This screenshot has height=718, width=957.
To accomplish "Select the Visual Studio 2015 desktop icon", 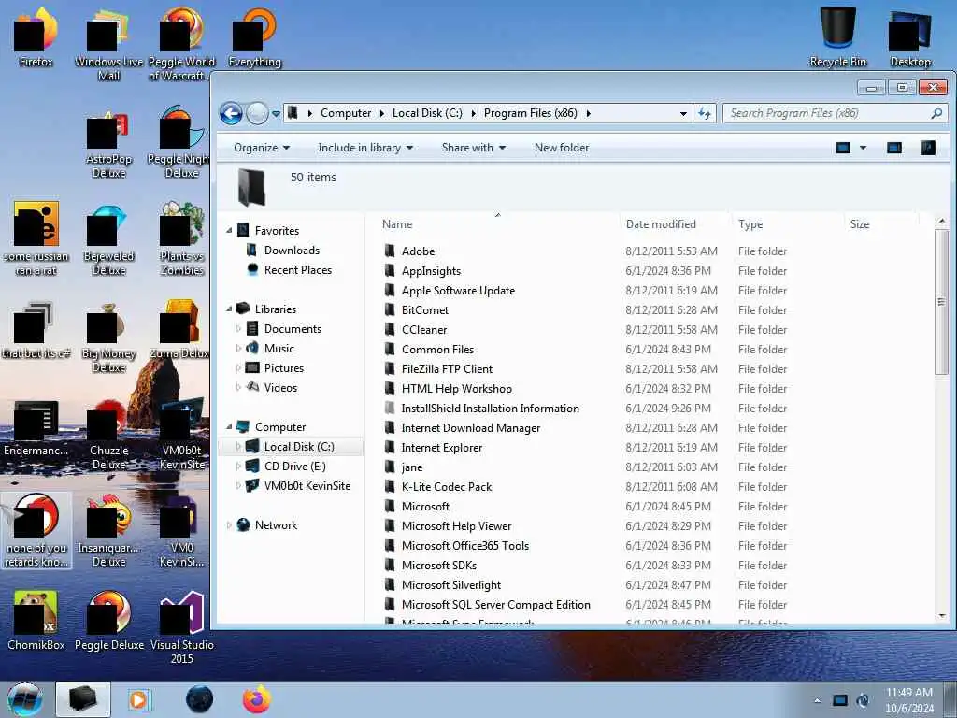I will (182, 627).
